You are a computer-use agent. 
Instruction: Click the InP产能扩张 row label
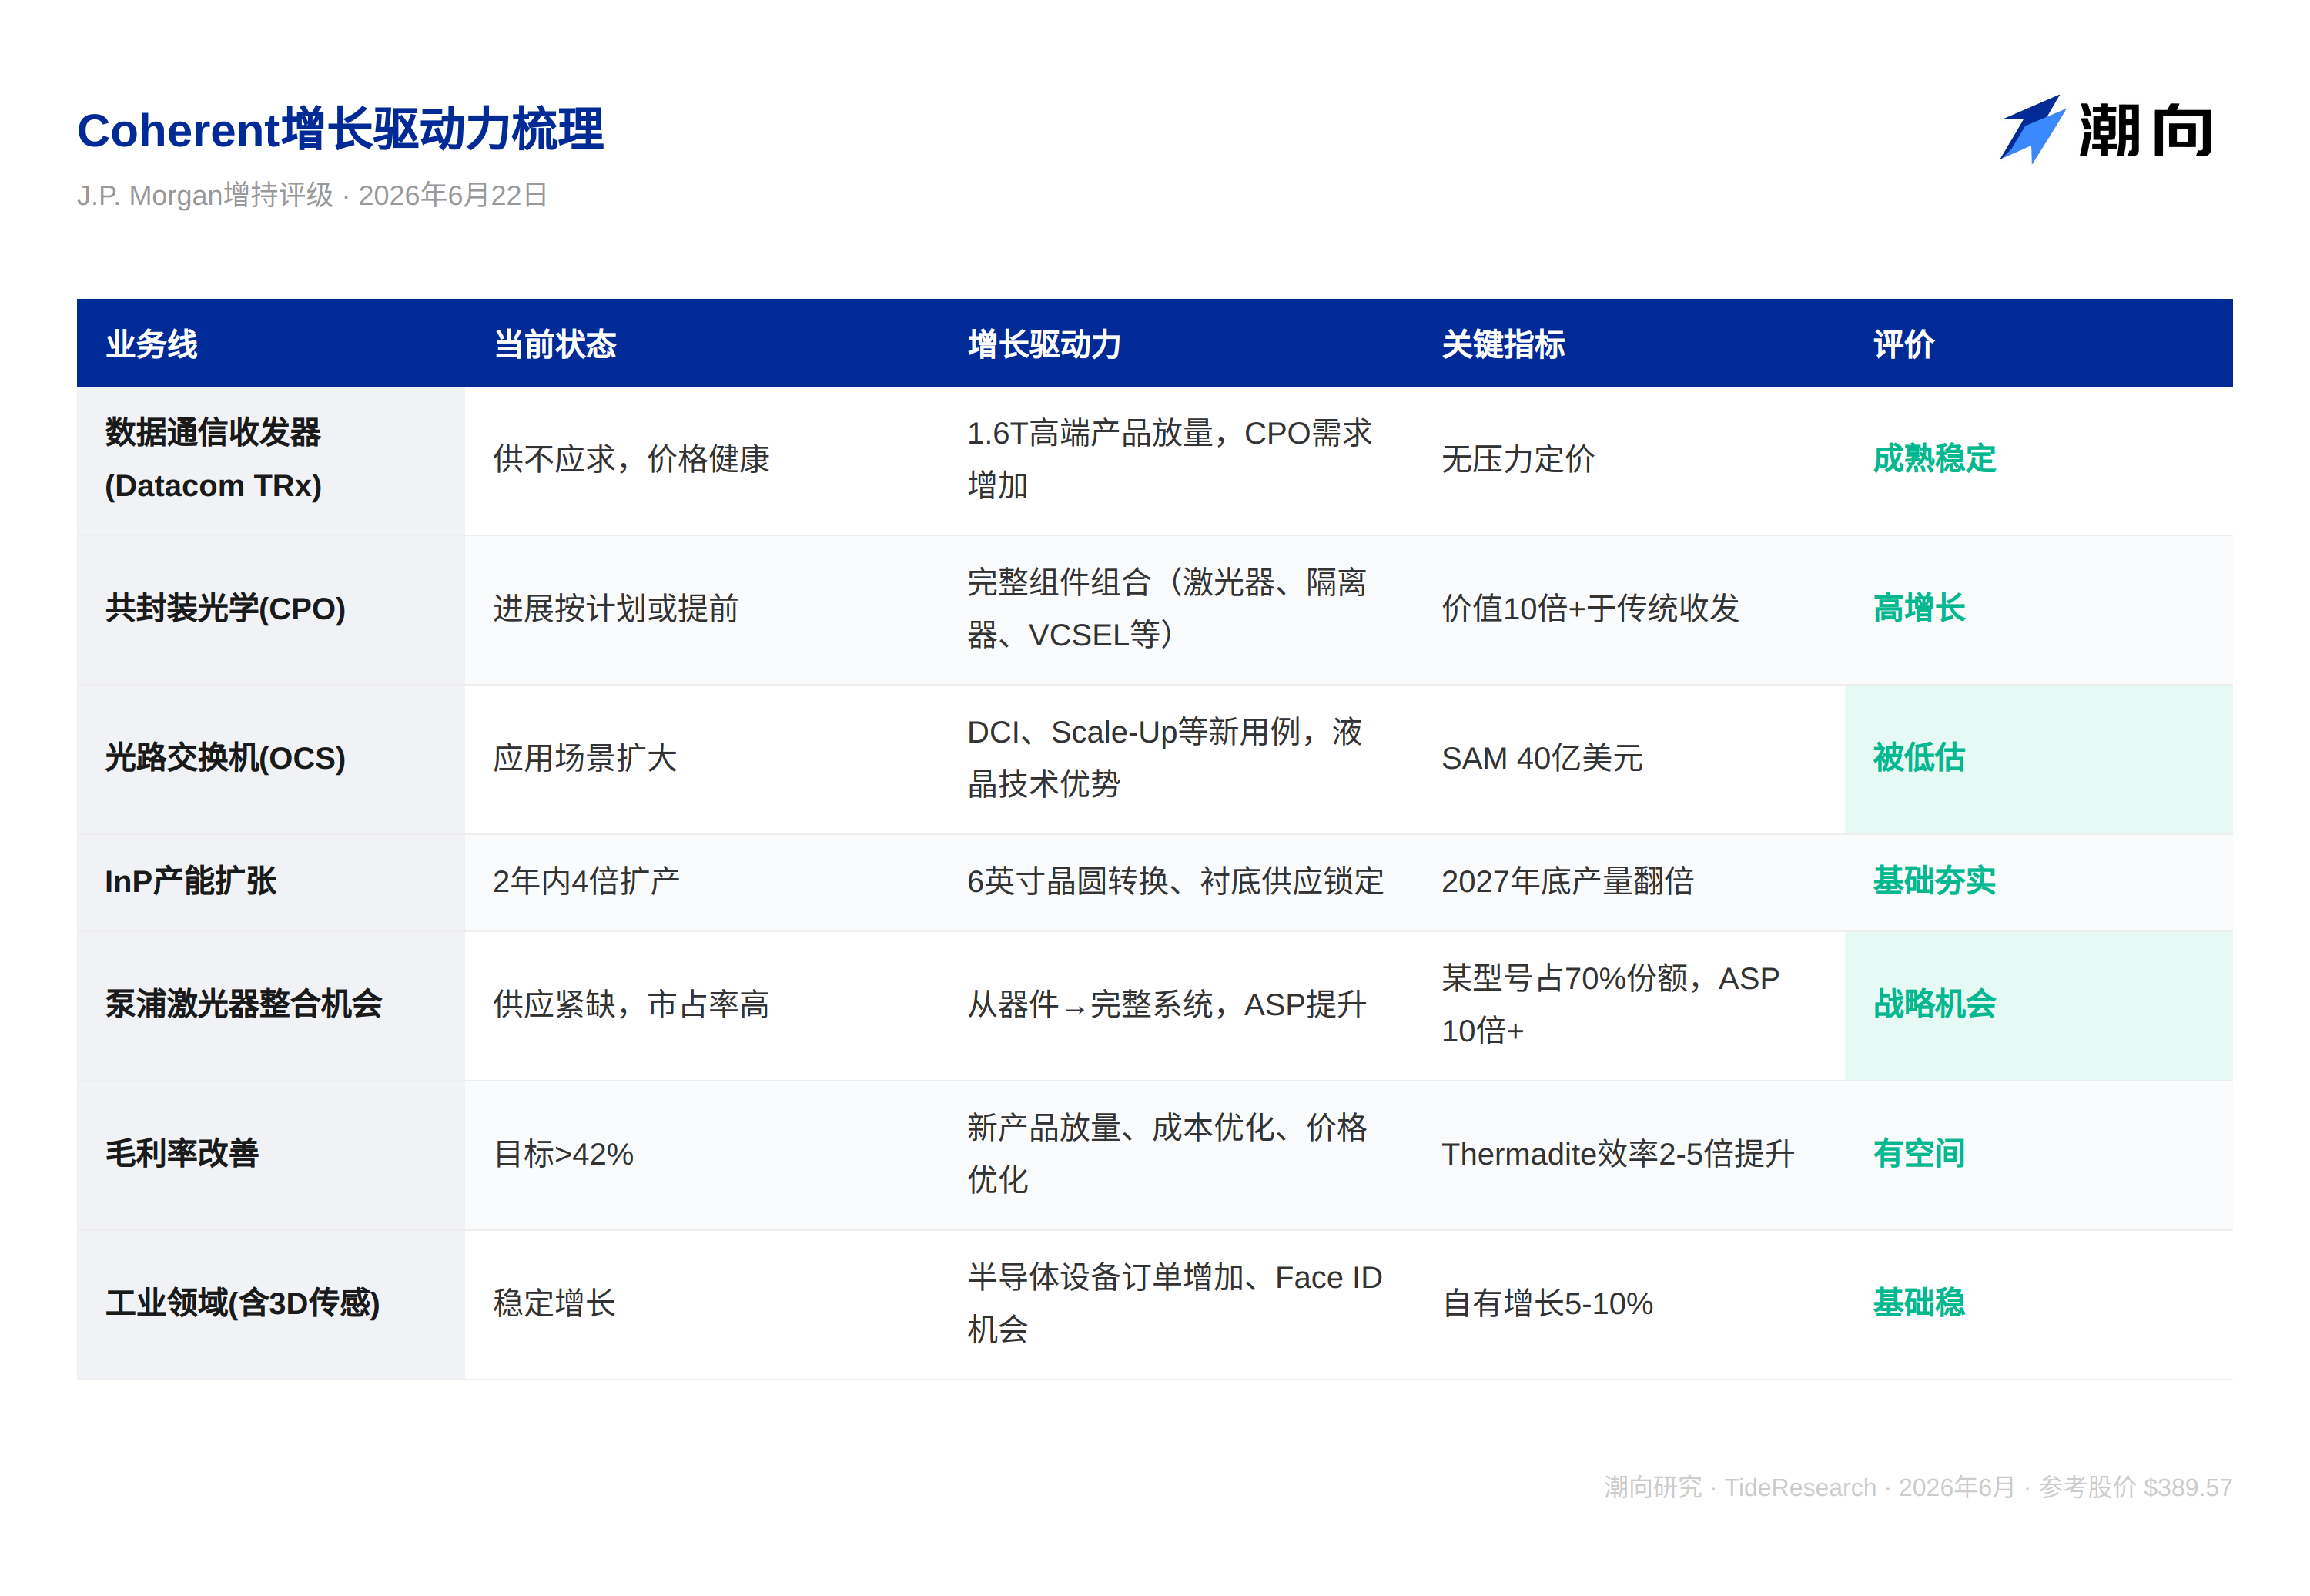click(x=191, y=881)
